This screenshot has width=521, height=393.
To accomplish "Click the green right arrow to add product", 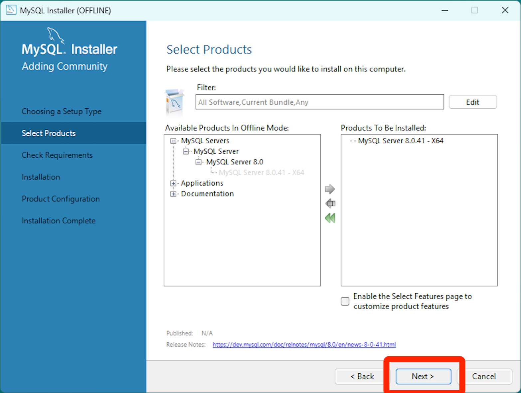I will [x=329, y=189].
